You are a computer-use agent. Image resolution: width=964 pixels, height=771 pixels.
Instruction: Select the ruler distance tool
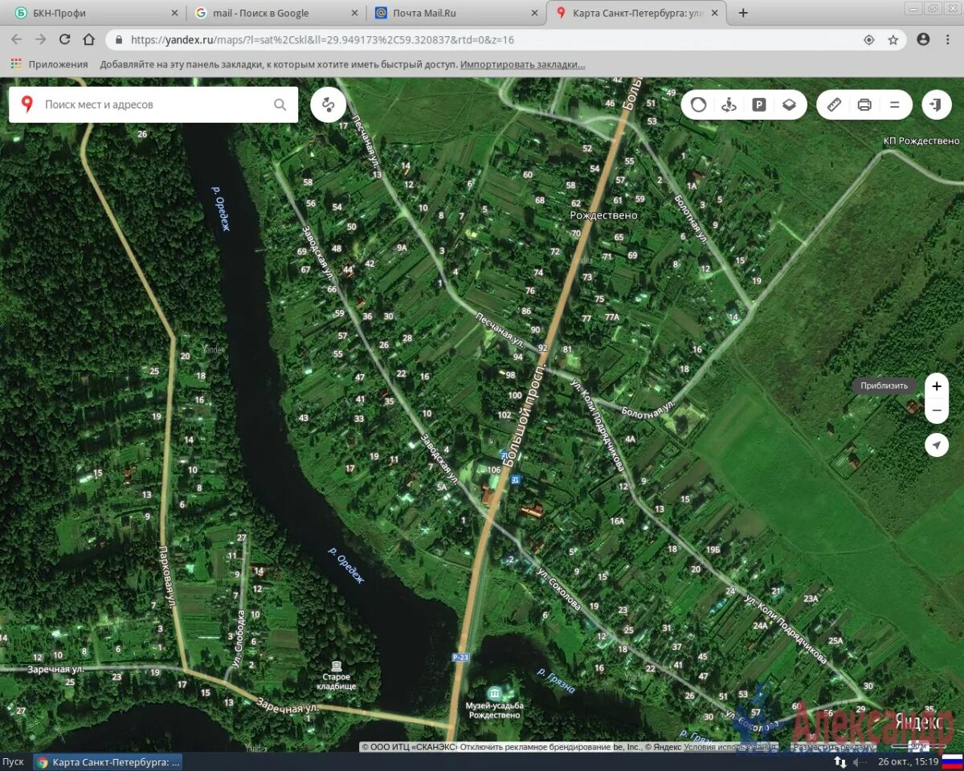834,104
